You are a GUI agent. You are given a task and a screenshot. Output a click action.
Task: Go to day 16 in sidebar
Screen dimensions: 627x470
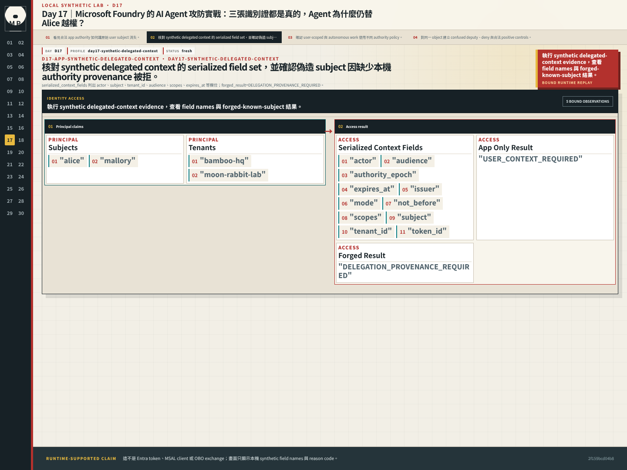[21, 128]
